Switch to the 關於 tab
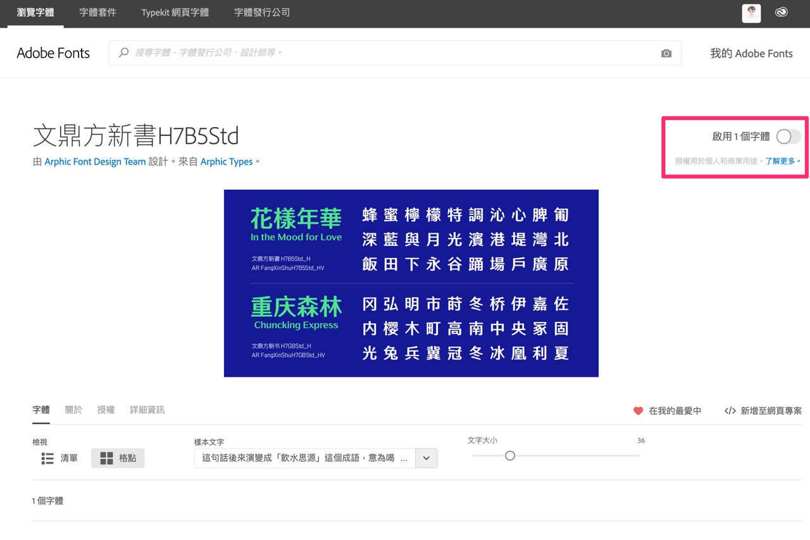The image size is (810, 540). (x=73, y=410)
